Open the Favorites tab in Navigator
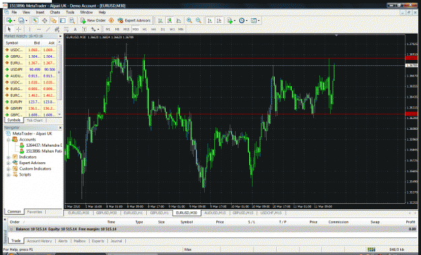421x255 pixels. 34,212
